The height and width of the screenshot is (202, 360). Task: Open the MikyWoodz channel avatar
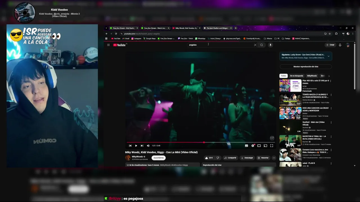point(128,158)
